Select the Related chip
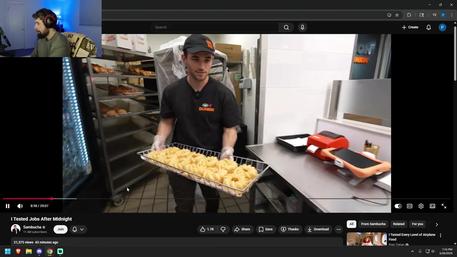This screenshot has width=457, height=257. pyautogui.click(x=398, y=224)
